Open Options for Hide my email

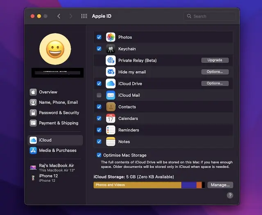coord(215,72)
